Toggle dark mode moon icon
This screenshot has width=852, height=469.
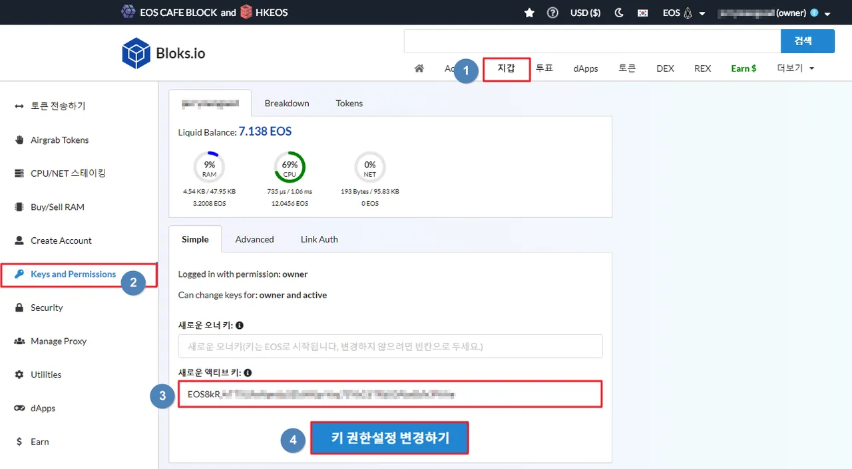click(x=619, y=13)
